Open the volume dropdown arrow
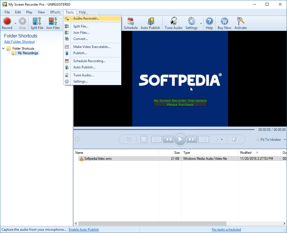287x233 pixels. (222, 139)
